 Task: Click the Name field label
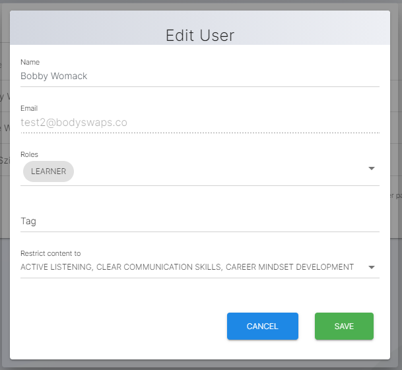[x=30, y=62]
